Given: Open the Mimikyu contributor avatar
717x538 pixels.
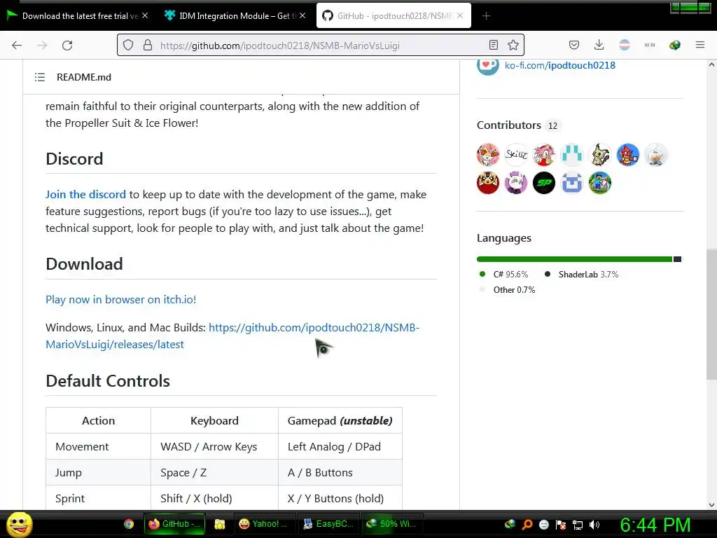Looking at the screenshot, I should pos(600,155).
